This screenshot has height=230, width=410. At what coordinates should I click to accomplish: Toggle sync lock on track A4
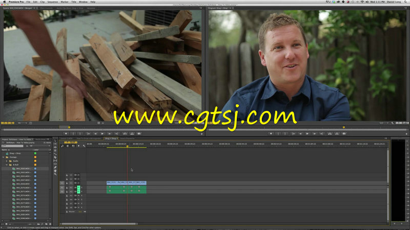(x=75, y=199)
